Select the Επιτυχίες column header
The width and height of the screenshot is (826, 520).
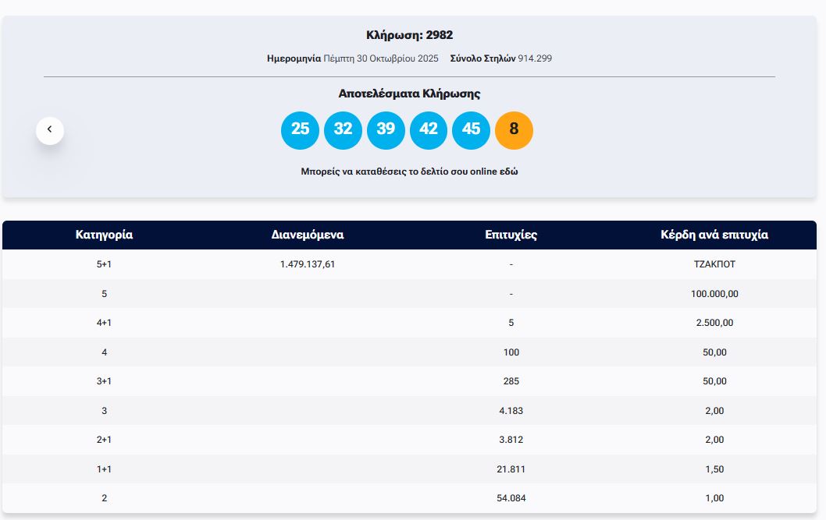click(511, 235)
